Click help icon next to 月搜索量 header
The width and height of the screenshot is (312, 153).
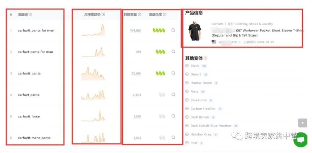[x=140, y=14]
